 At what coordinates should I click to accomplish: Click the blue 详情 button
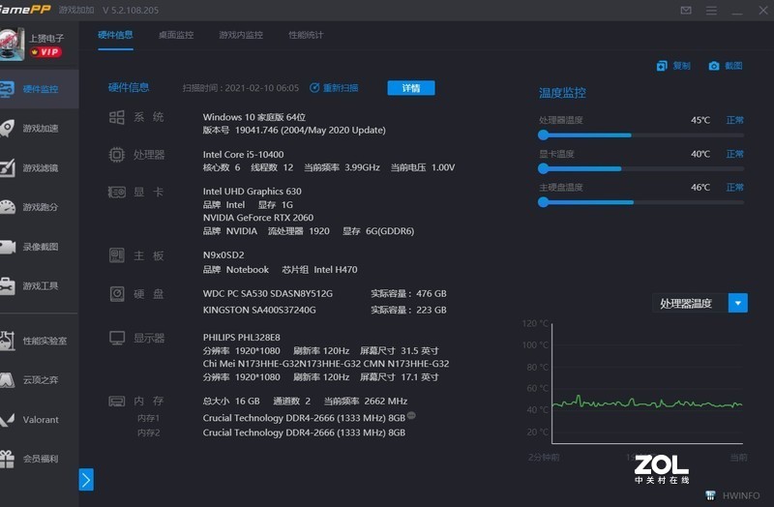tap(411, 88)
